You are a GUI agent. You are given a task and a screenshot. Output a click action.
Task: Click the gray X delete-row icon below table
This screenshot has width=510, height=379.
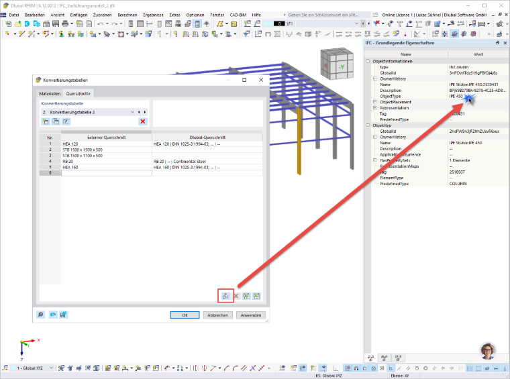click(x=236, y=296)
